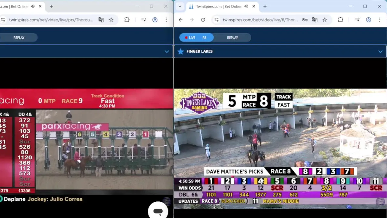
Task: Open media controls in left browser toolbar
Action: (144, 20)
